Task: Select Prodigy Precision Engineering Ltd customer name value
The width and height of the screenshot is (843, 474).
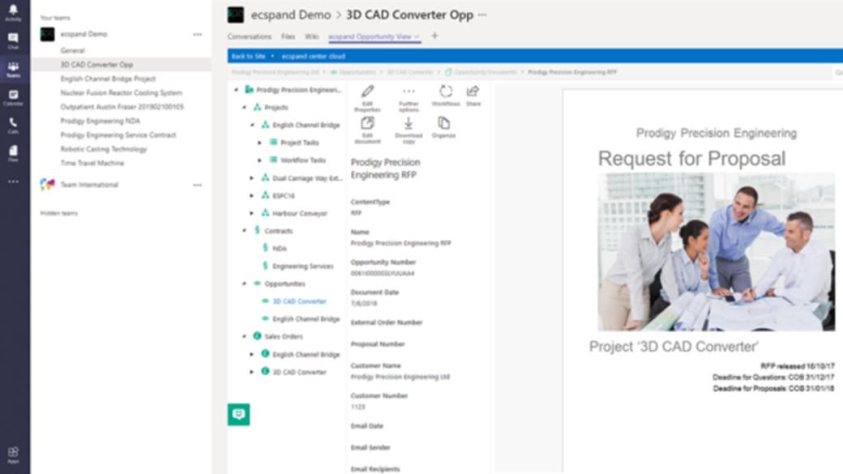Action: click(400, 377)
